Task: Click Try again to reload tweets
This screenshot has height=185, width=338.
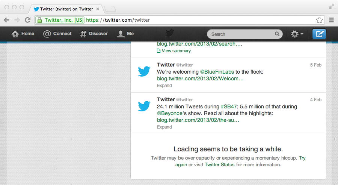Action: click(302, 158)
